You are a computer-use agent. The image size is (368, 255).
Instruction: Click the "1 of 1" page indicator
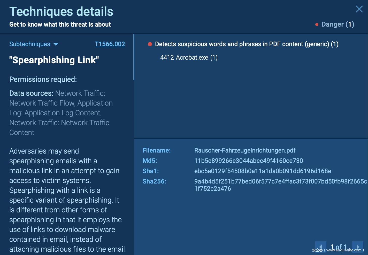click(339, 247)
